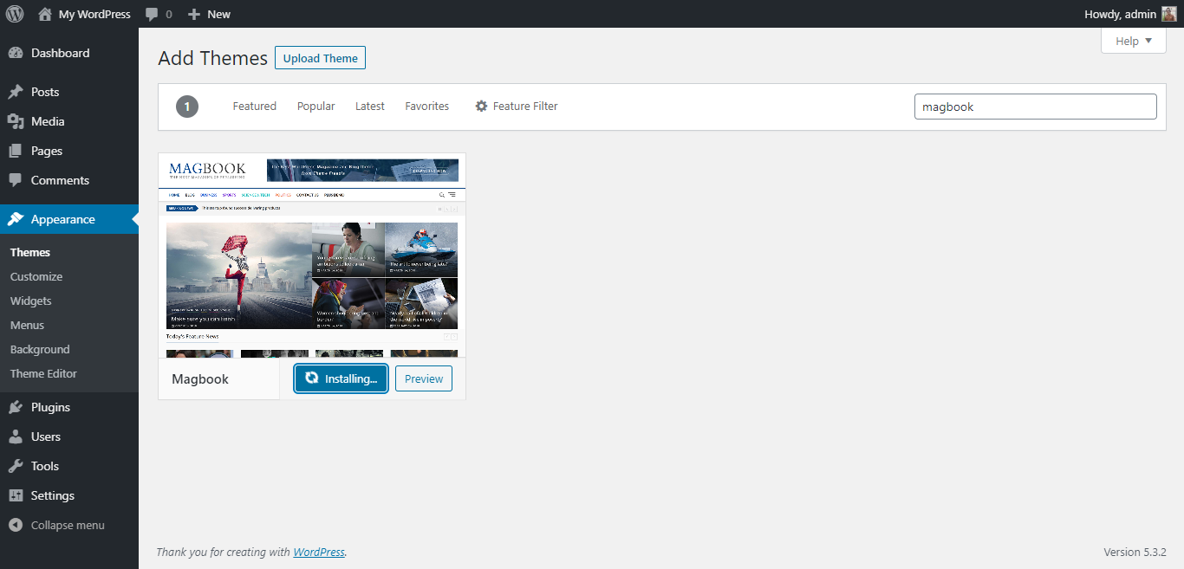This screenshot has height=569, width=1184.
Task: Open Pages menu item
Action: [69, 151]
